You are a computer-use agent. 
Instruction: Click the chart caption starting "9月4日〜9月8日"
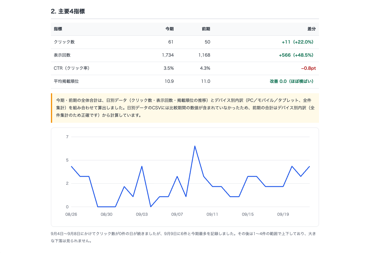(183, 237)
